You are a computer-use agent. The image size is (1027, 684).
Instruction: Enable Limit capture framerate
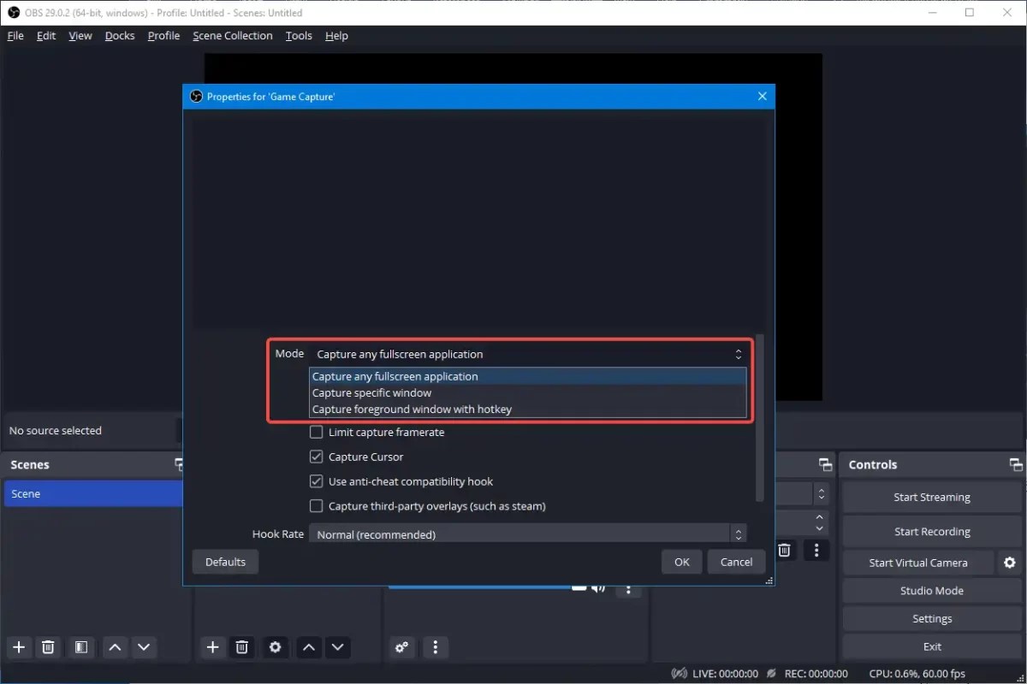pos(316,432)
